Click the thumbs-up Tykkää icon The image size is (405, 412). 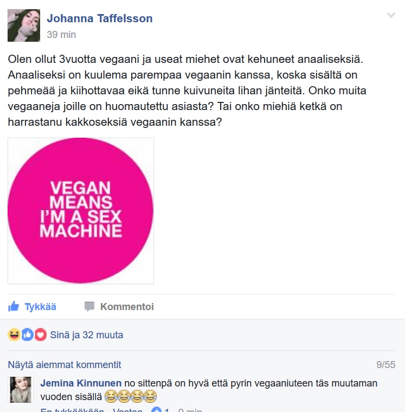(14, 306)
